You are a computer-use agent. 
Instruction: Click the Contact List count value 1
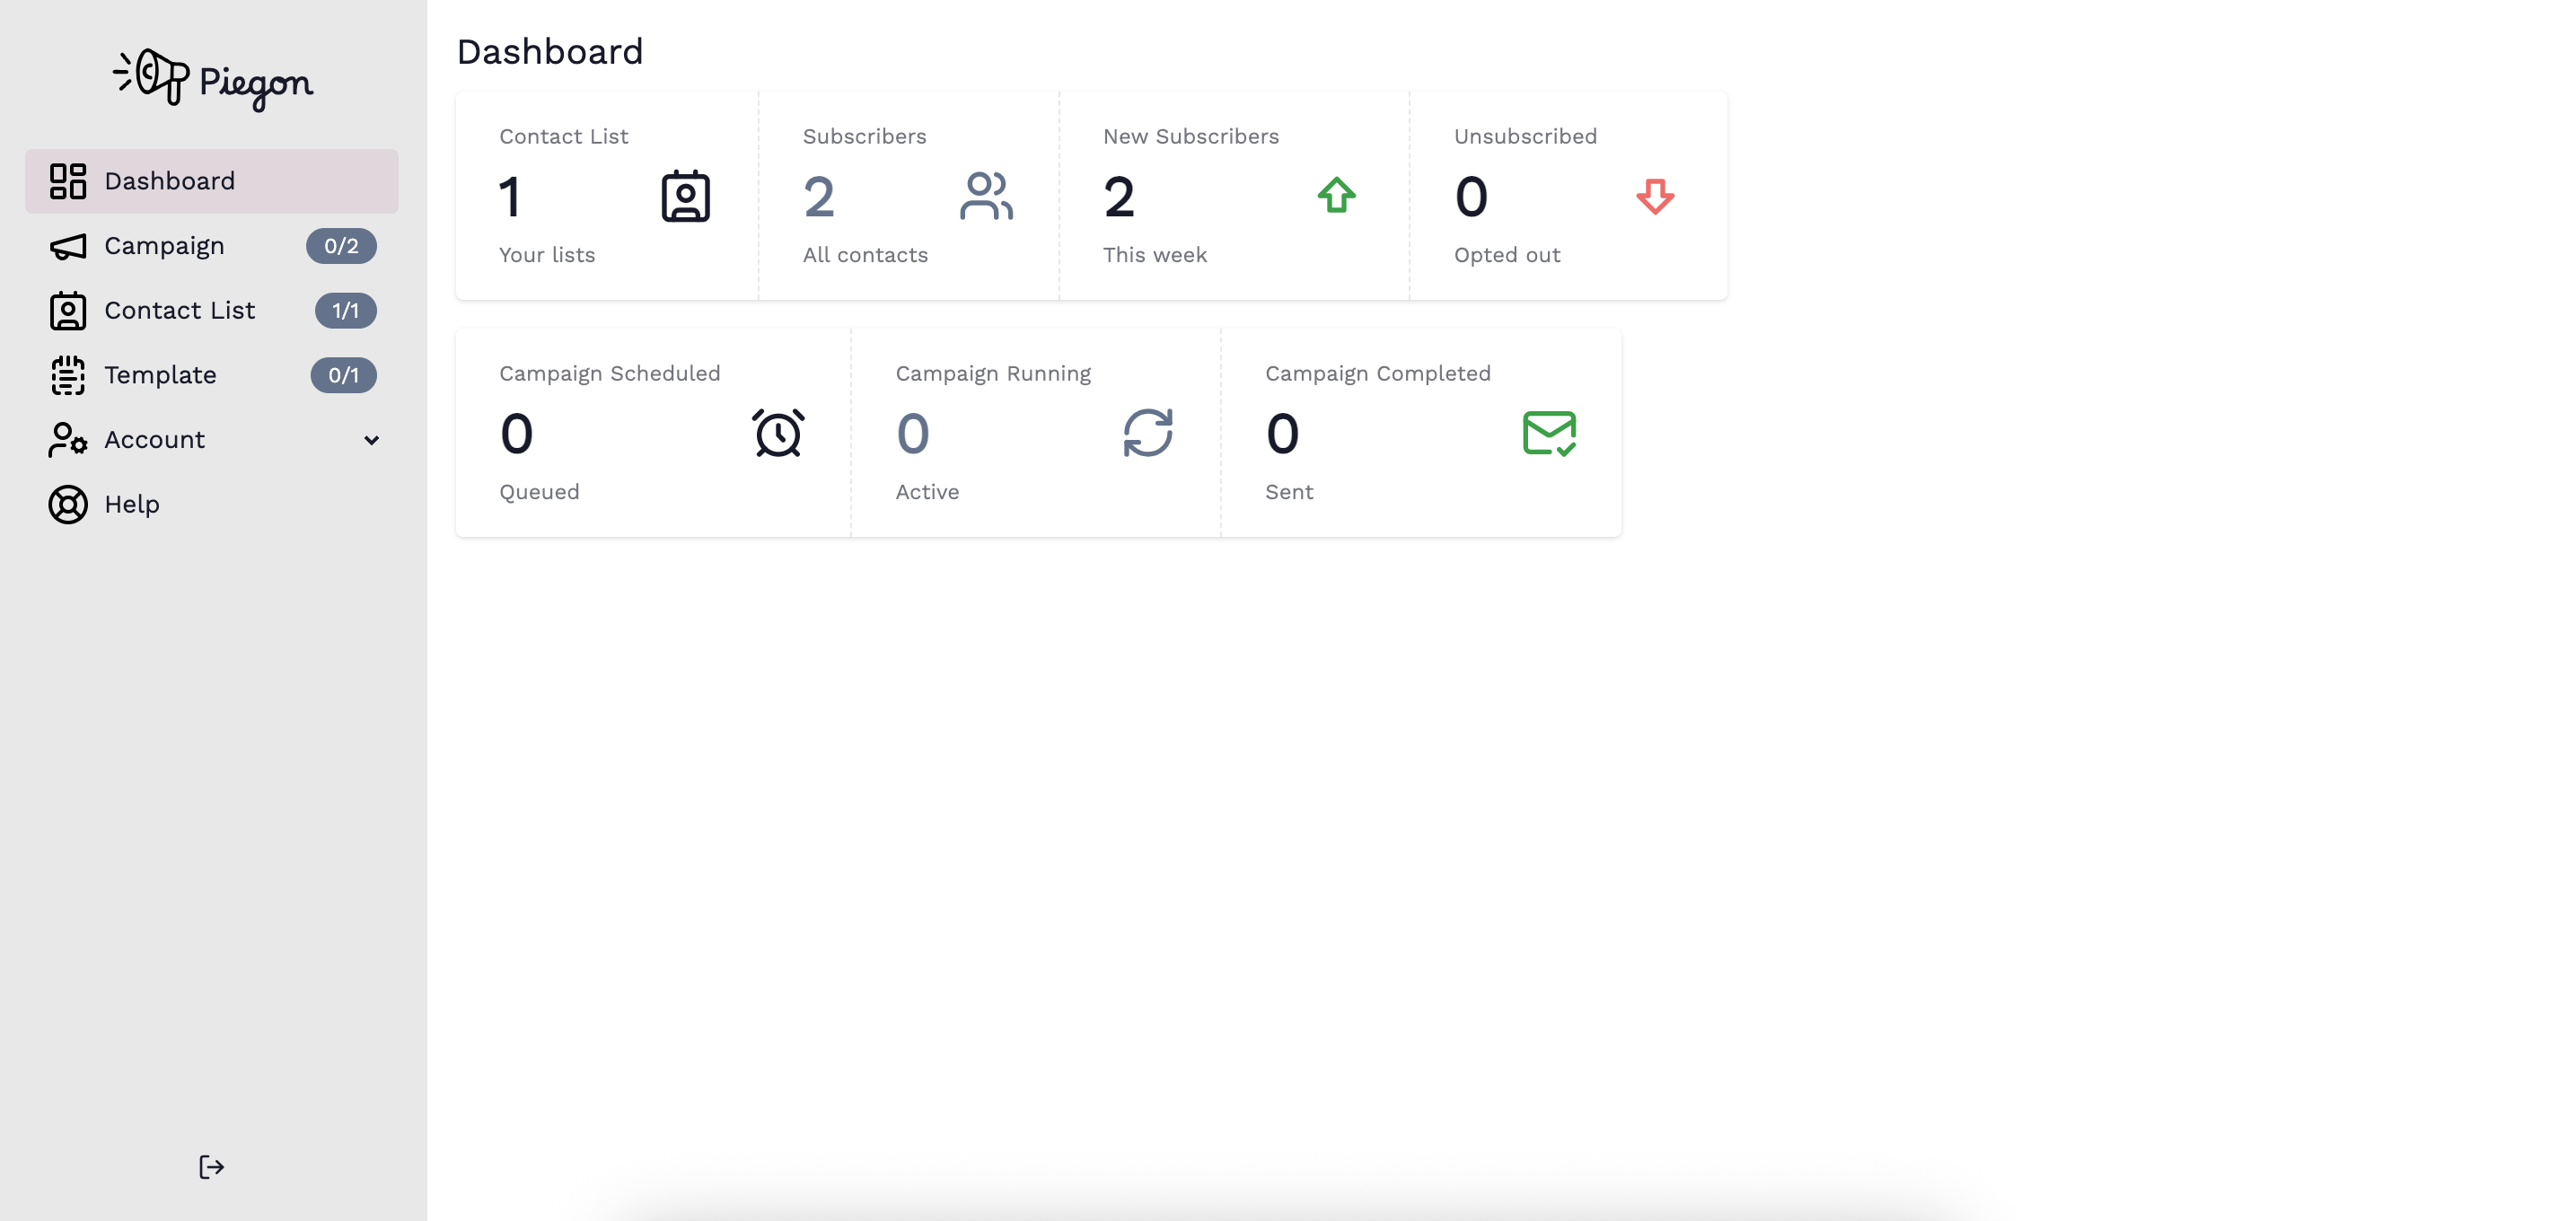point(510,197)
